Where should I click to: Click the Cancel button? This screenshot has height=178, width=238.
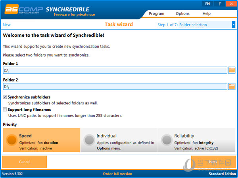pyautogui.click(x=25, y=162)
